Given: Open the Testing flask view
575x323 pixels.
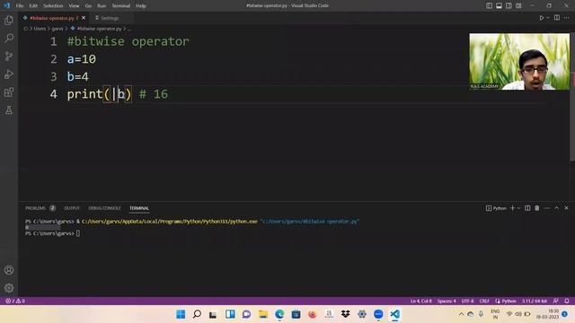Looking at the screenshot, I should [x=9, y=109].
